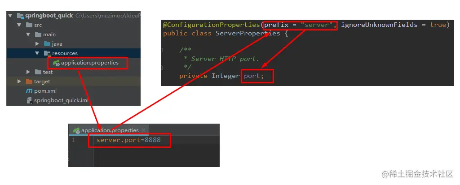Switch to the application.properties editor tab
460x185 pixels.
point(110,130)
